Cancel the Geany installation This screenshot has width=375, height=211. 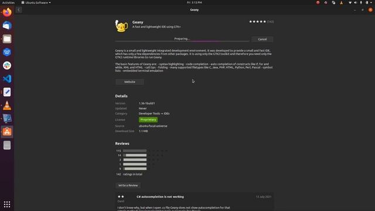(262, 39)
